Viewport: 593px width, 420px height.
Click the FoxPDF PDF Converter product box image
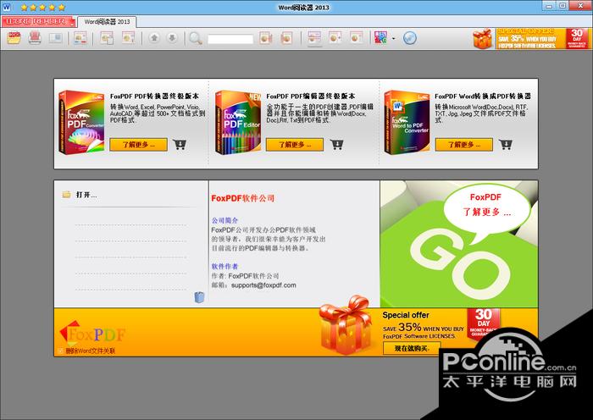coord(81,123)
